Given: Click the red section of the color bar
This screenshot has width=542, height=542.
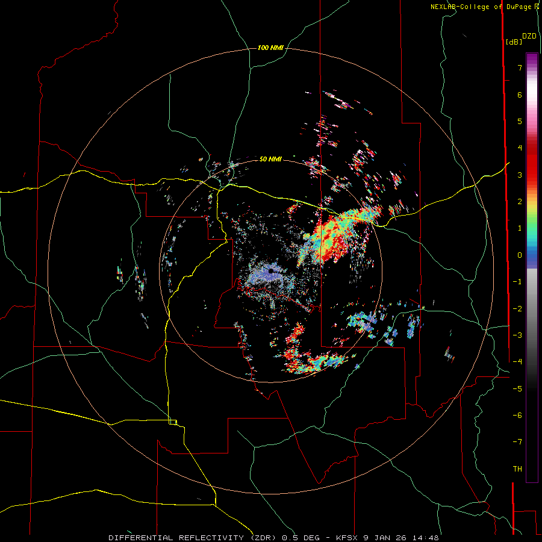Looking at the screenshot, I should click(532, 163).
